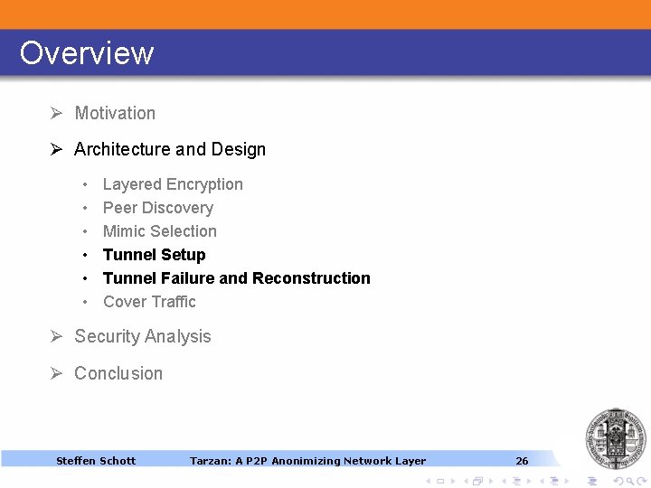
Task: Click the curved forward navigation arrow
Action: [641, 481]
